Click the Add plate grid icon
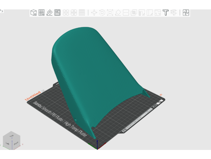 [42, 13]
